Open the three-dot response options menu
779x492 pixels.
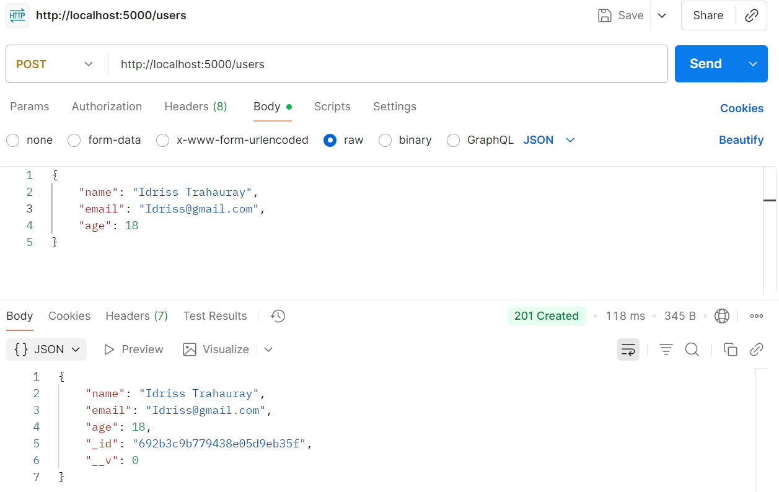(756, 316)
